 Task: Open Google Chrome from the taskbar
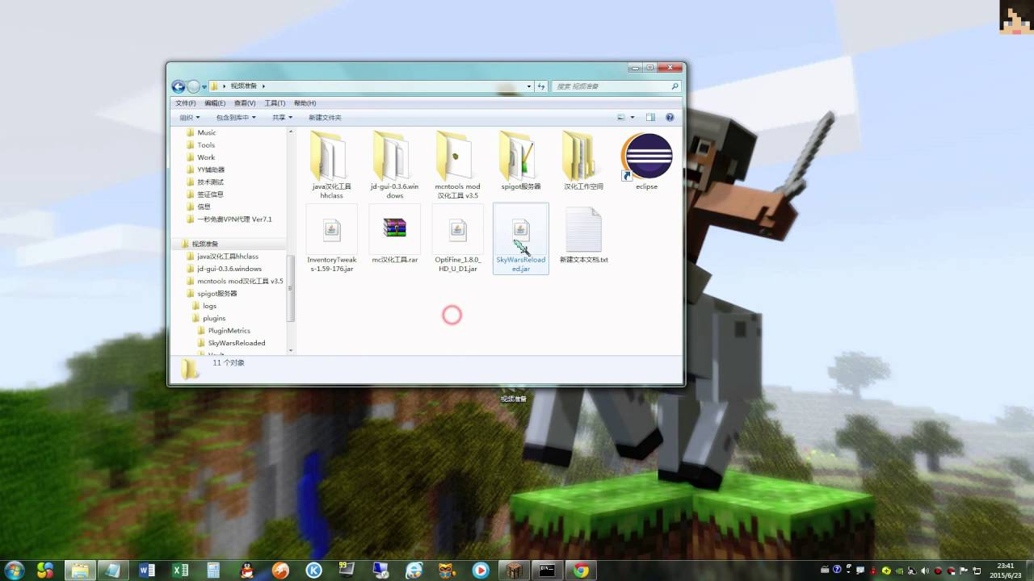[580, 571]
